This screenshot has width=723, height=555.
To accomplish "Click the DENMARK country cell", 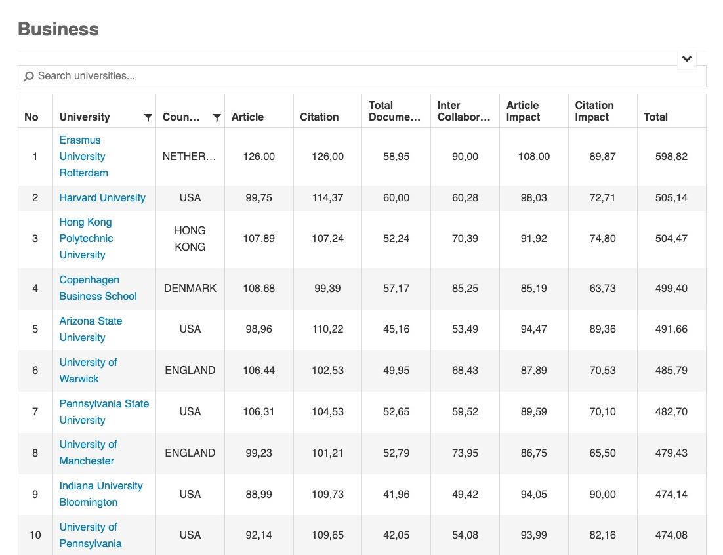I will click(x=190, y=288).
